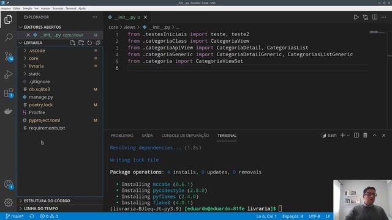
Task: Switch to the PROBLEMAS tab
Action: [122, 136]
